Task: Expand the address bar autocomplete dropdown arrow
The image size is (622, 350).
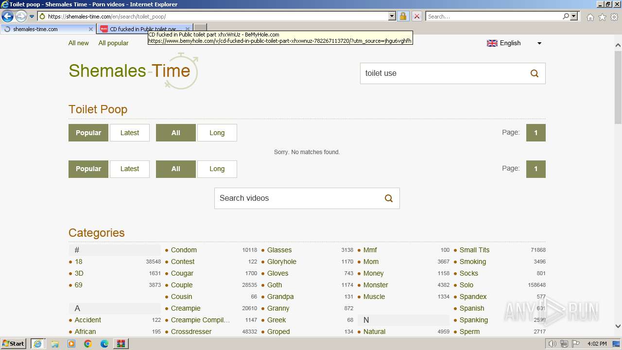Action: (392, 17)
